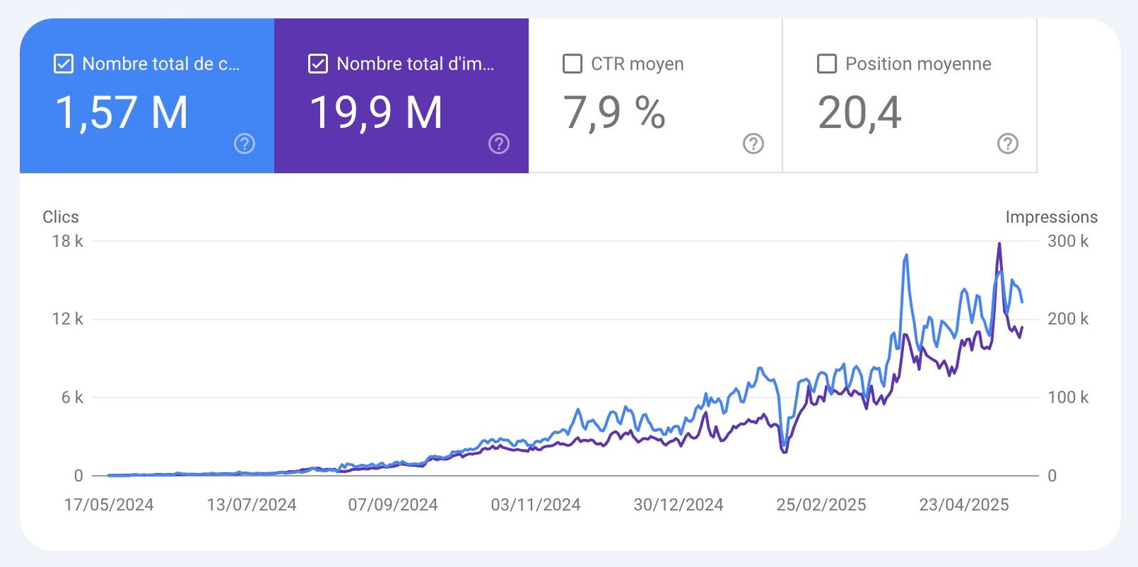Click the 20,4 average position value
1138x567 pixels.
coord(859,112)
